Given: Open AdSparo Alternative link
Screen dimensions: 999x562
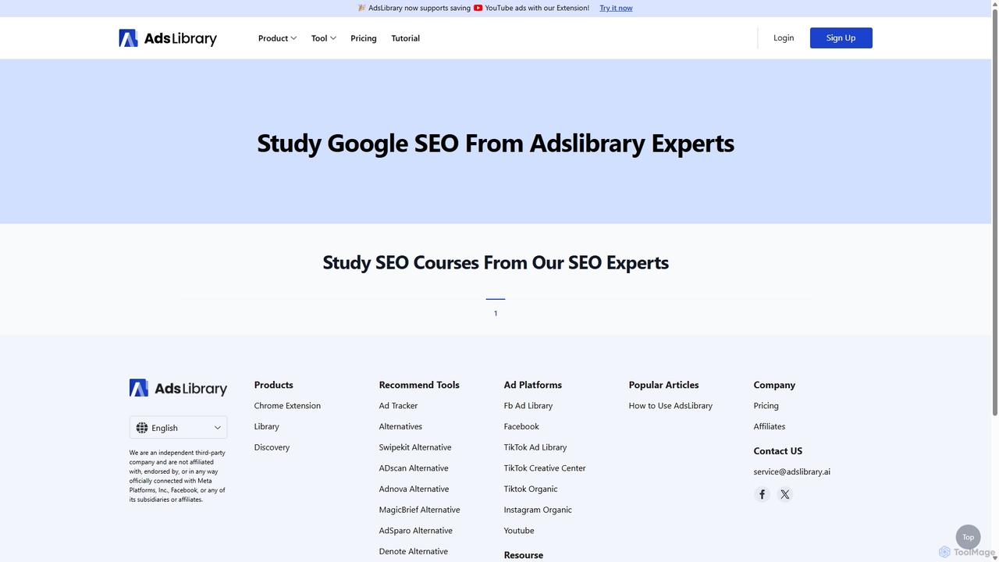Looking at the screenshot, I should coord(415,531).
